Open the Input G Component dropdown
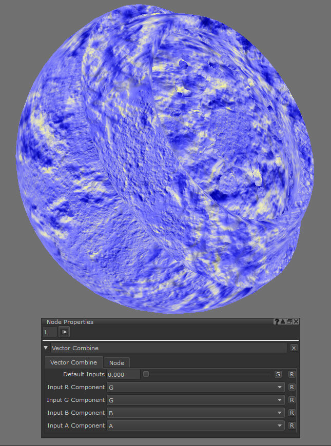Viewport: 331px width, 446px height. 196,400
